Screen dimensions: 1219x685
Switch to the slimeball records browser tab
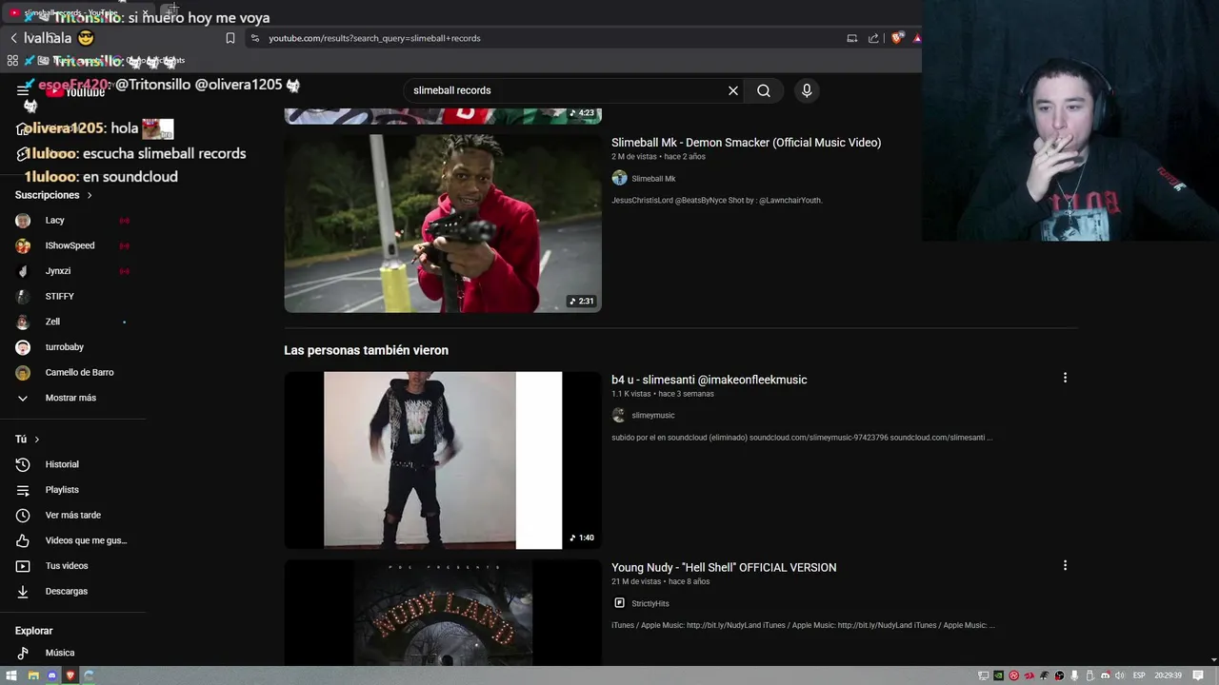(78, 12)
